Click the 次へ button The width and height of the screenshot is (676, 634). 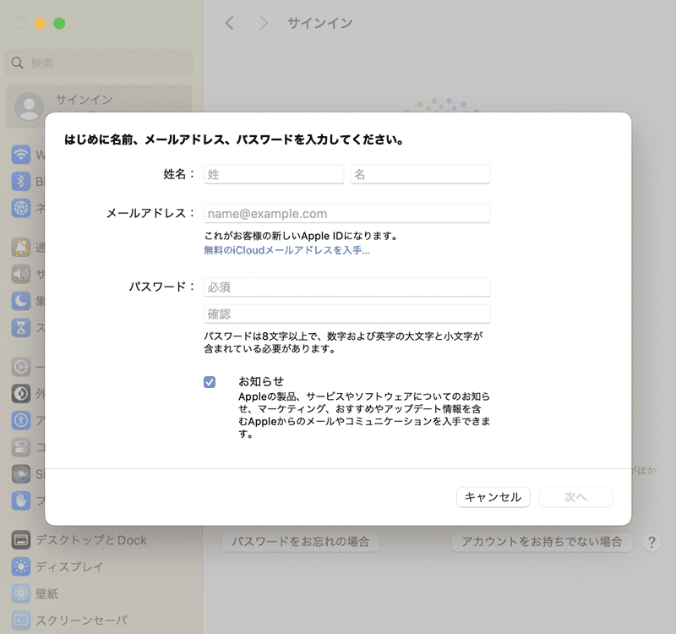coord(575,497)
